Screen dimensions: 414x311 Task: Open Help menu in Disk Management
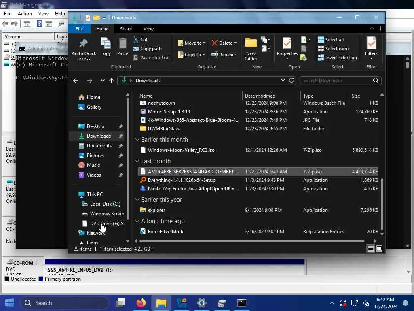click(60, 14)
